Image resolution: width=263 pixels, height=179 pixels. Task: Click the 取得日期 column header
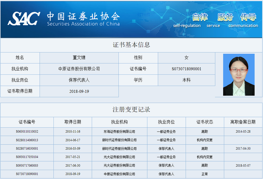[x=73, y=122]
